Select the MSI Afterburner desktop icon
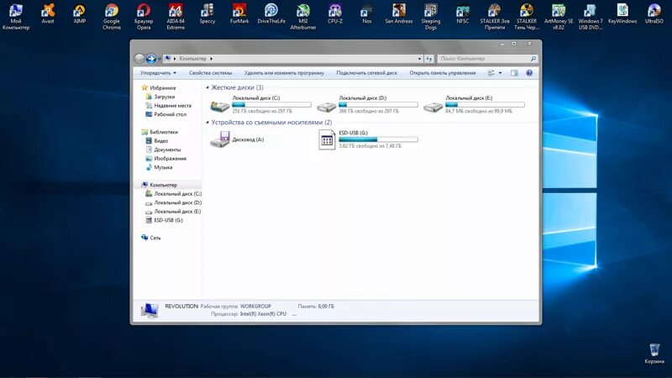Screen dimensions: 672x378 [303, 16]
